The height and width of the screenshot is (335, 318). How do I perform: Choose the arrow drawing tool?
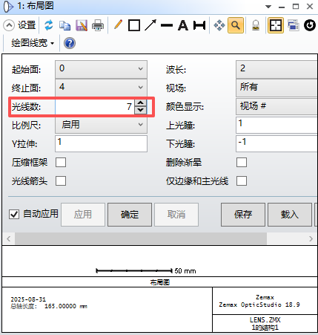(x=150, y=25)
